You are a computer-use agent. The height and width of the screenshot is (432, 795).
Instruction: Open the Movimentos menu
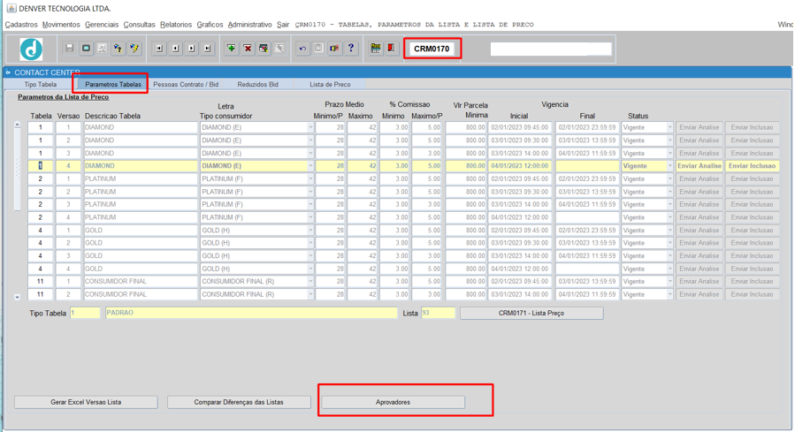point(61,25)
